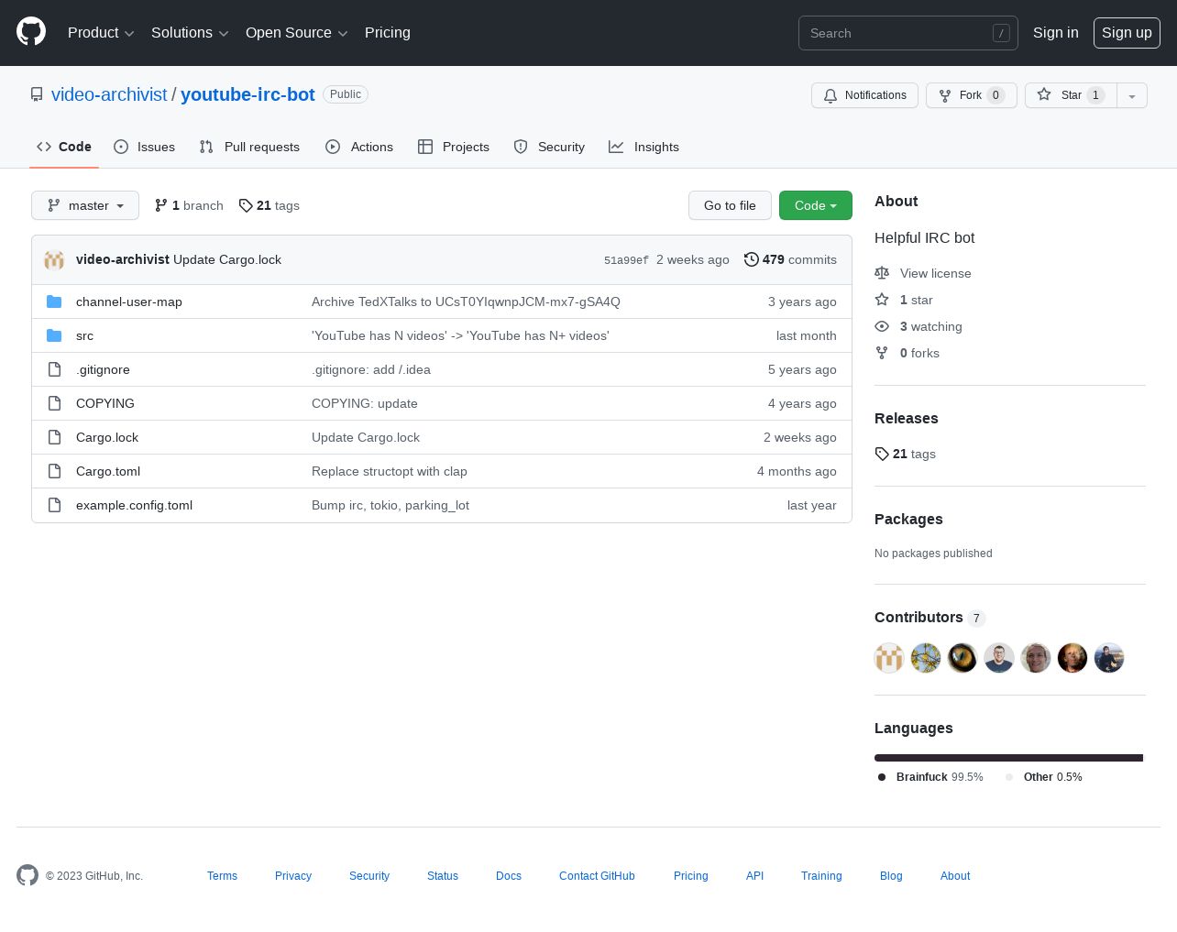This screenshot has height=932, width=1177.
Task: Switch to the Issues tab
Action: (145, 147)
